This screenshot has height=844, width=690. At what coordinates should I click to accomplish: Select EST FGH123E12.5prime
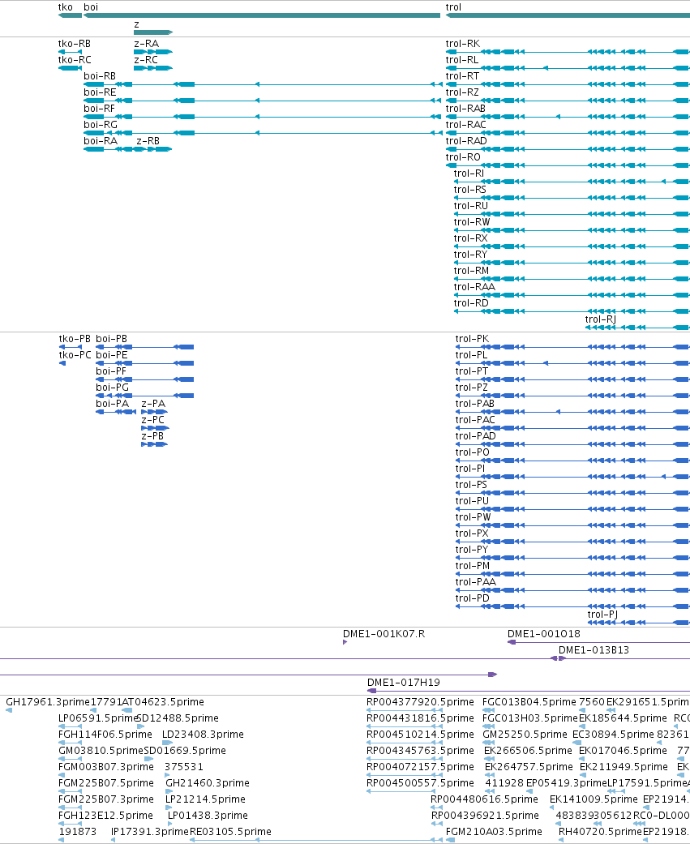[105, 816]
